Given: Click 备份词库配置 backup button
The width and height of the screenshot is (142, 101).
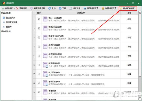Looking at the screenshot, I should tap(91, 8).
